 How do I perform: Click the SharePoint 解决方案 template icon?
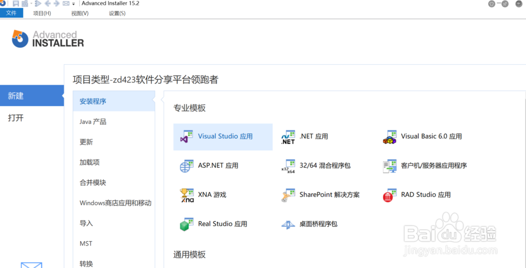[x=288, y=195]
